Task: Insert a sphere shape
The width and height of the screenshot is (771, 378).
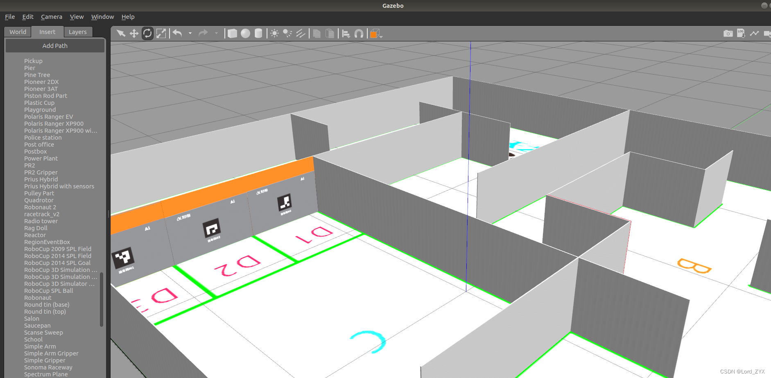Action: 245,33
